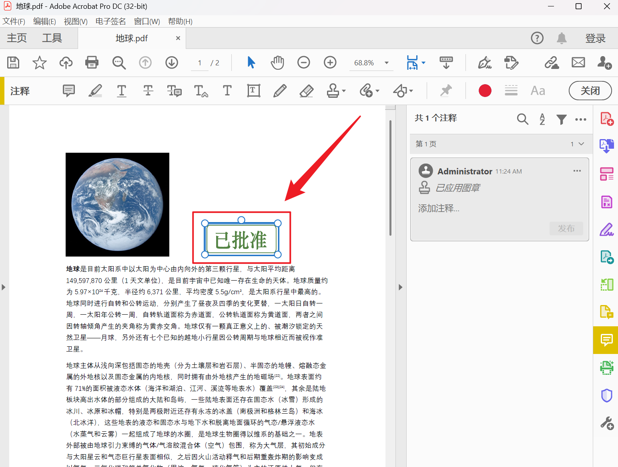Click the Protect shield icon in right panel
Viewport: 618px width, 467px height.
click(606, 395)
